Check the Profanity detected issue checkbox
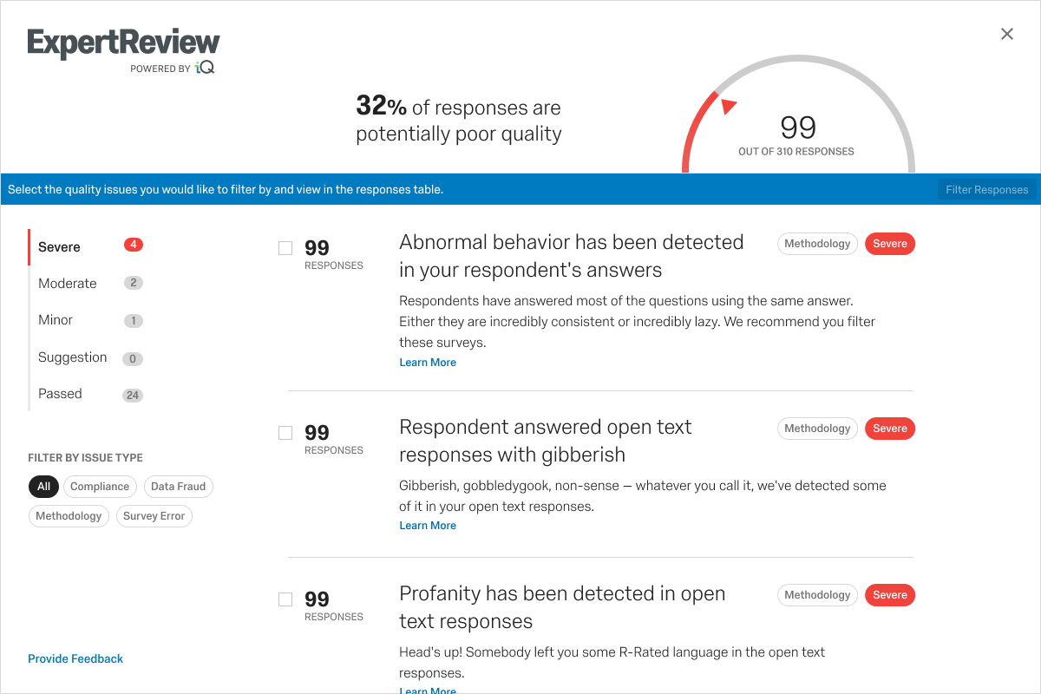This screenshot has height=694, width=1041. 285,599
